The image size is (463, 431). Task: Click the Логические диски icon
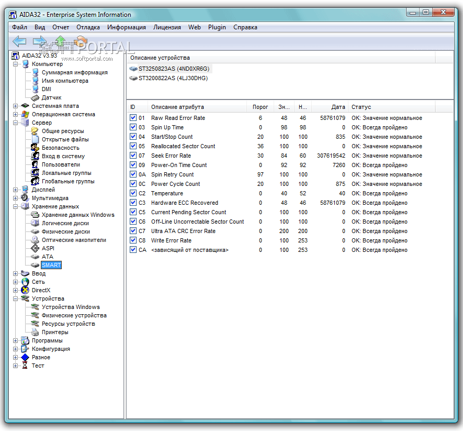tap(35, 223)
